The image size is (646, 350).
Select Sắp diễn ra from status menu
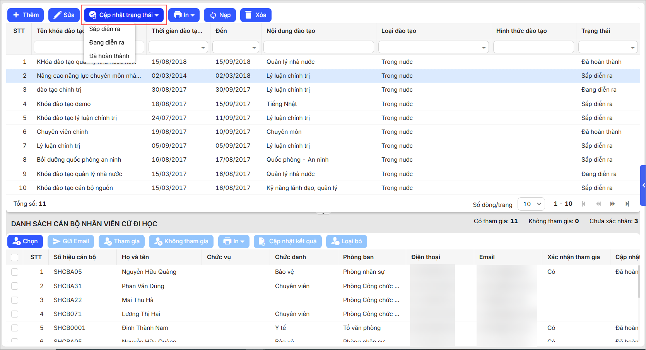[x=104, y=29]
